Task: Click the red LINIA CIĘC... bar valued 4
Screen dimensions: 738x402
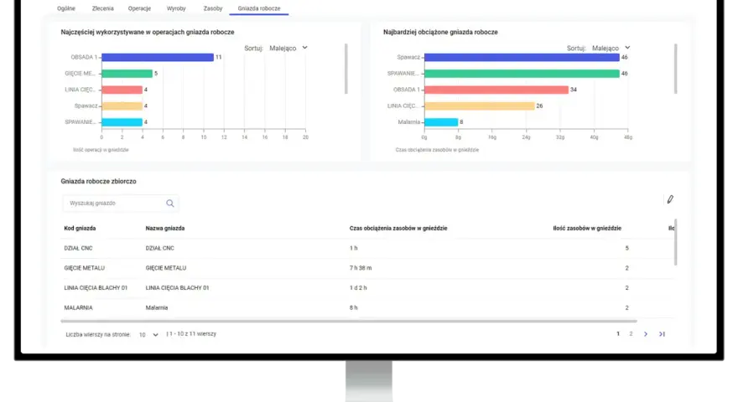Action: 122,90
